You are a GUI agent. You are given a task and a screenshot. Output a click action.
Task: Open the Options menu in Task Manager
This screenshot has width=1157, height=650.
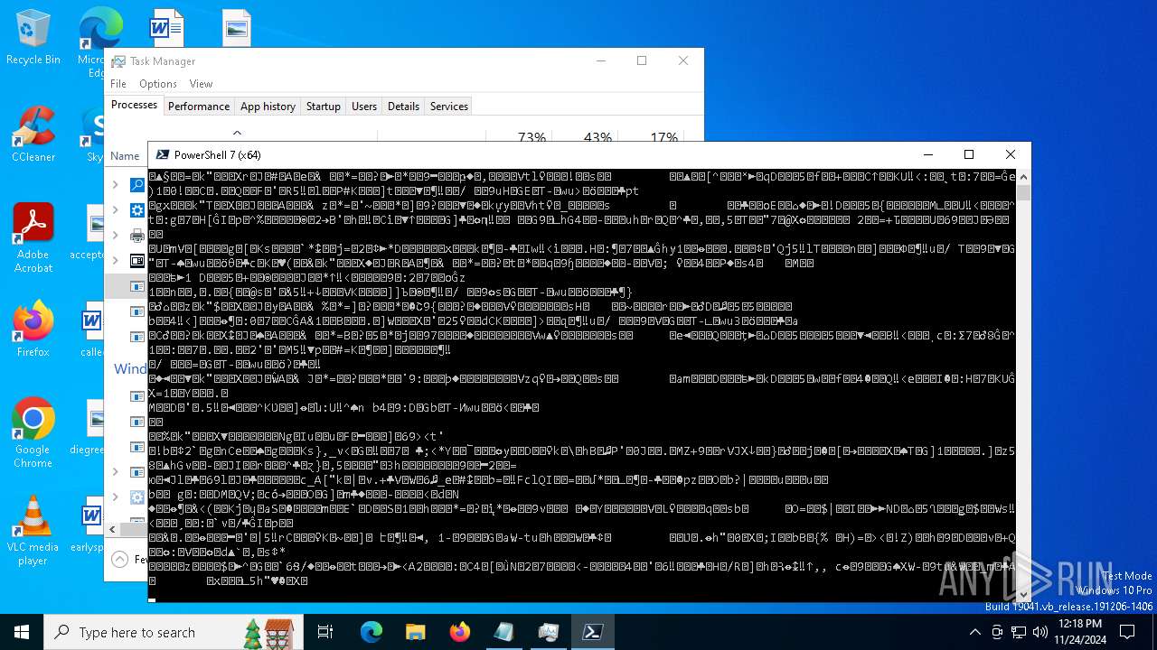click(158, 84)
